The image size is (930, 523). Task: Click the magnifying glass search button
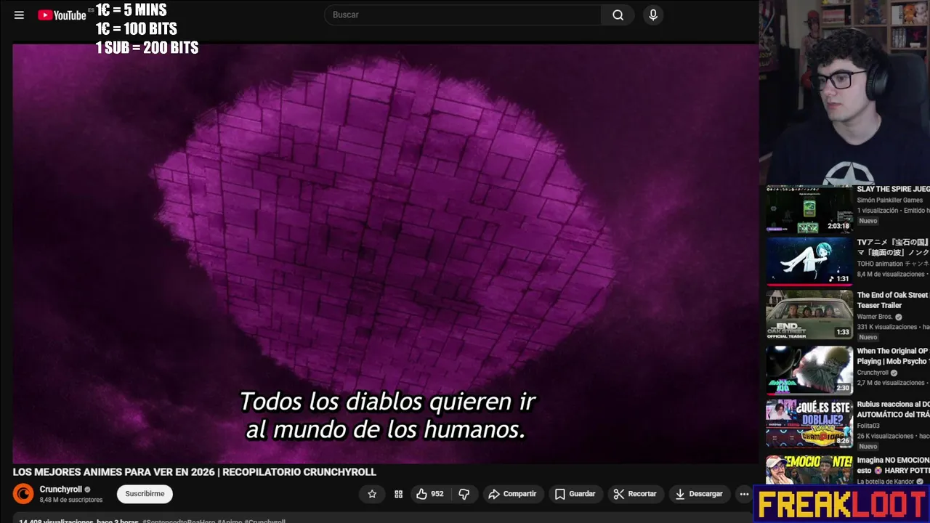(618, 15)
